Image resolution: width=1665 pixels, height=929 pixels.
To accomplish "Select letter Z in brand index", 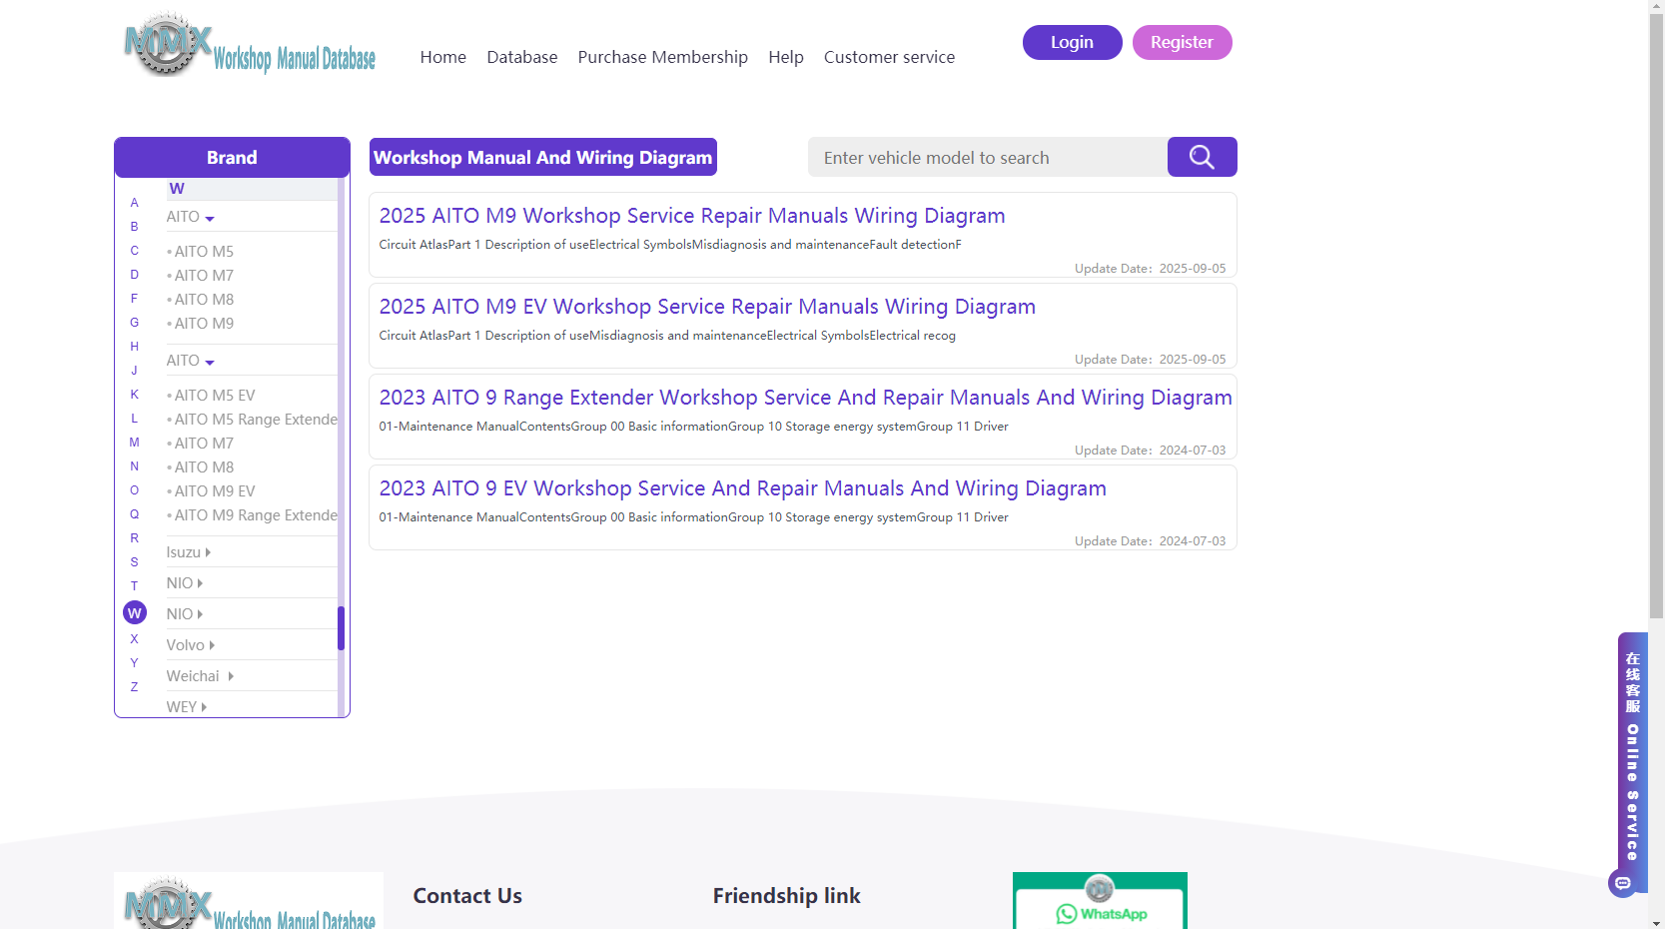I will [x=135, y=687].
